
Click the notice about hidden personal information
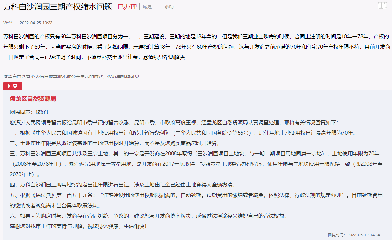(73, 77)
